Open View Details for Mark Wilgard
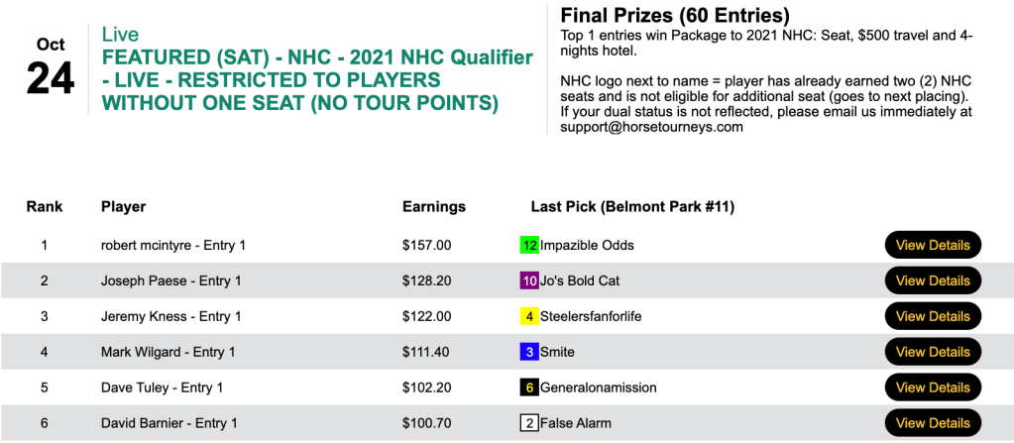The width and height of the screenshot is (1014, 443). (x=932, y=352)
